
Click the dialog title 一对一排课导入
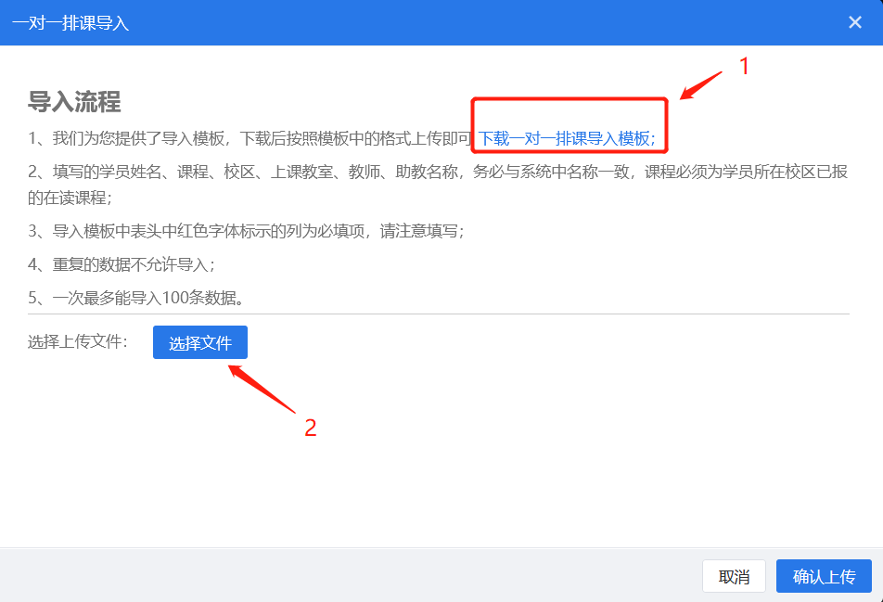[x=70, y=23]
